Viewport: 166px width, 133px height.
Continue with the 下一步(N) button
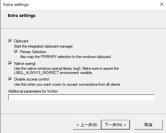tap(116, 125)
